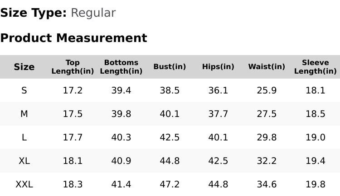Click the Bottoms Length(in) column header
The height and width of the screenshot is (196, 340).
(121, 67)
